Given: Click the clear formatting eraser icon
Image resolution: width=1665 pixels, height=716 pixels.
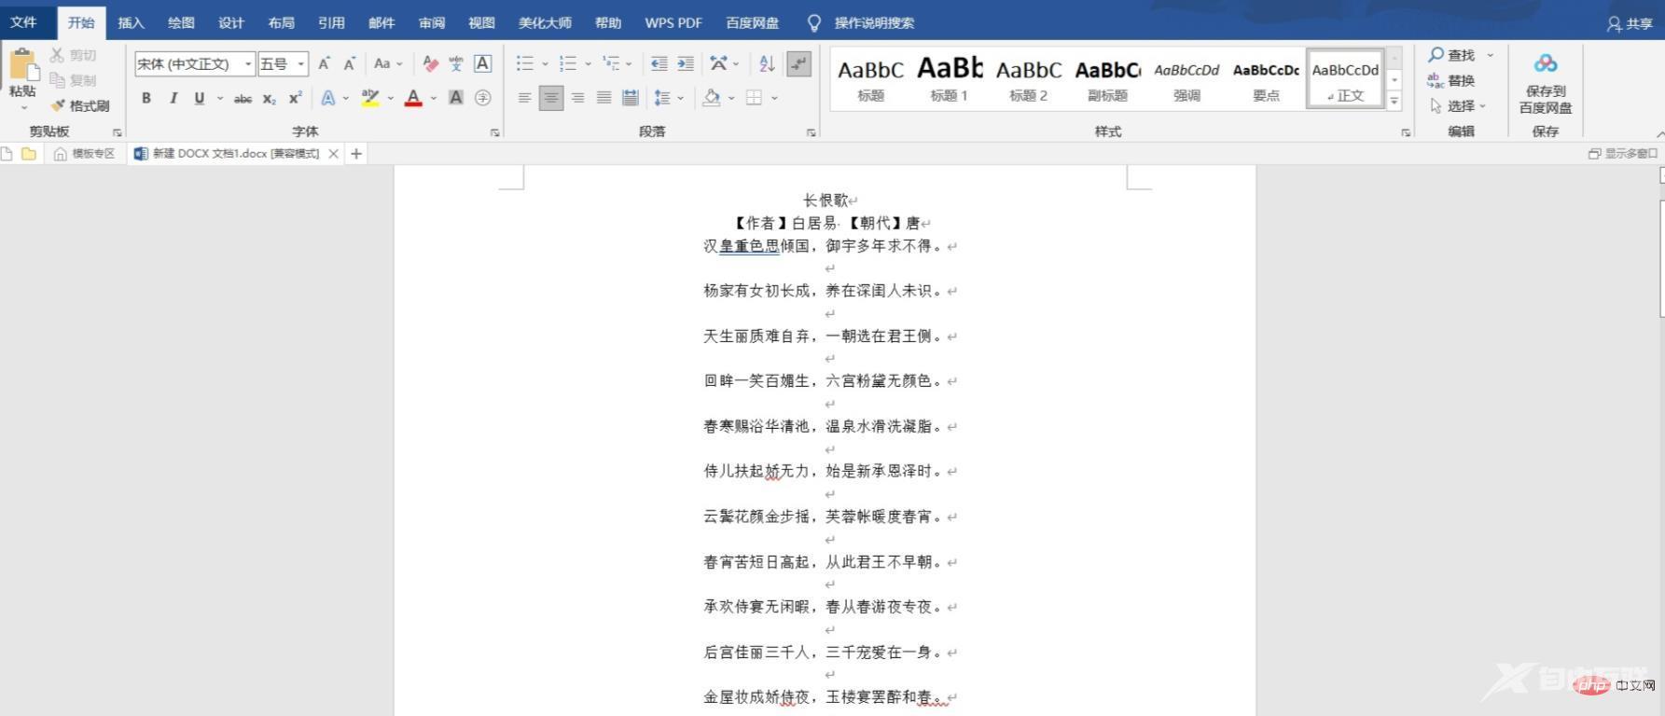Looking at the screenshot, I should 430,63.
